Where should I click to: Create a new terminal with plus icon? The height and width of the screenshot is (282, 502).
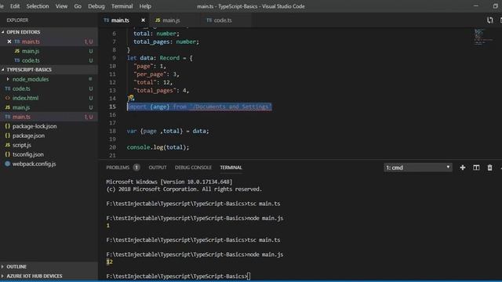coord(463,168)
